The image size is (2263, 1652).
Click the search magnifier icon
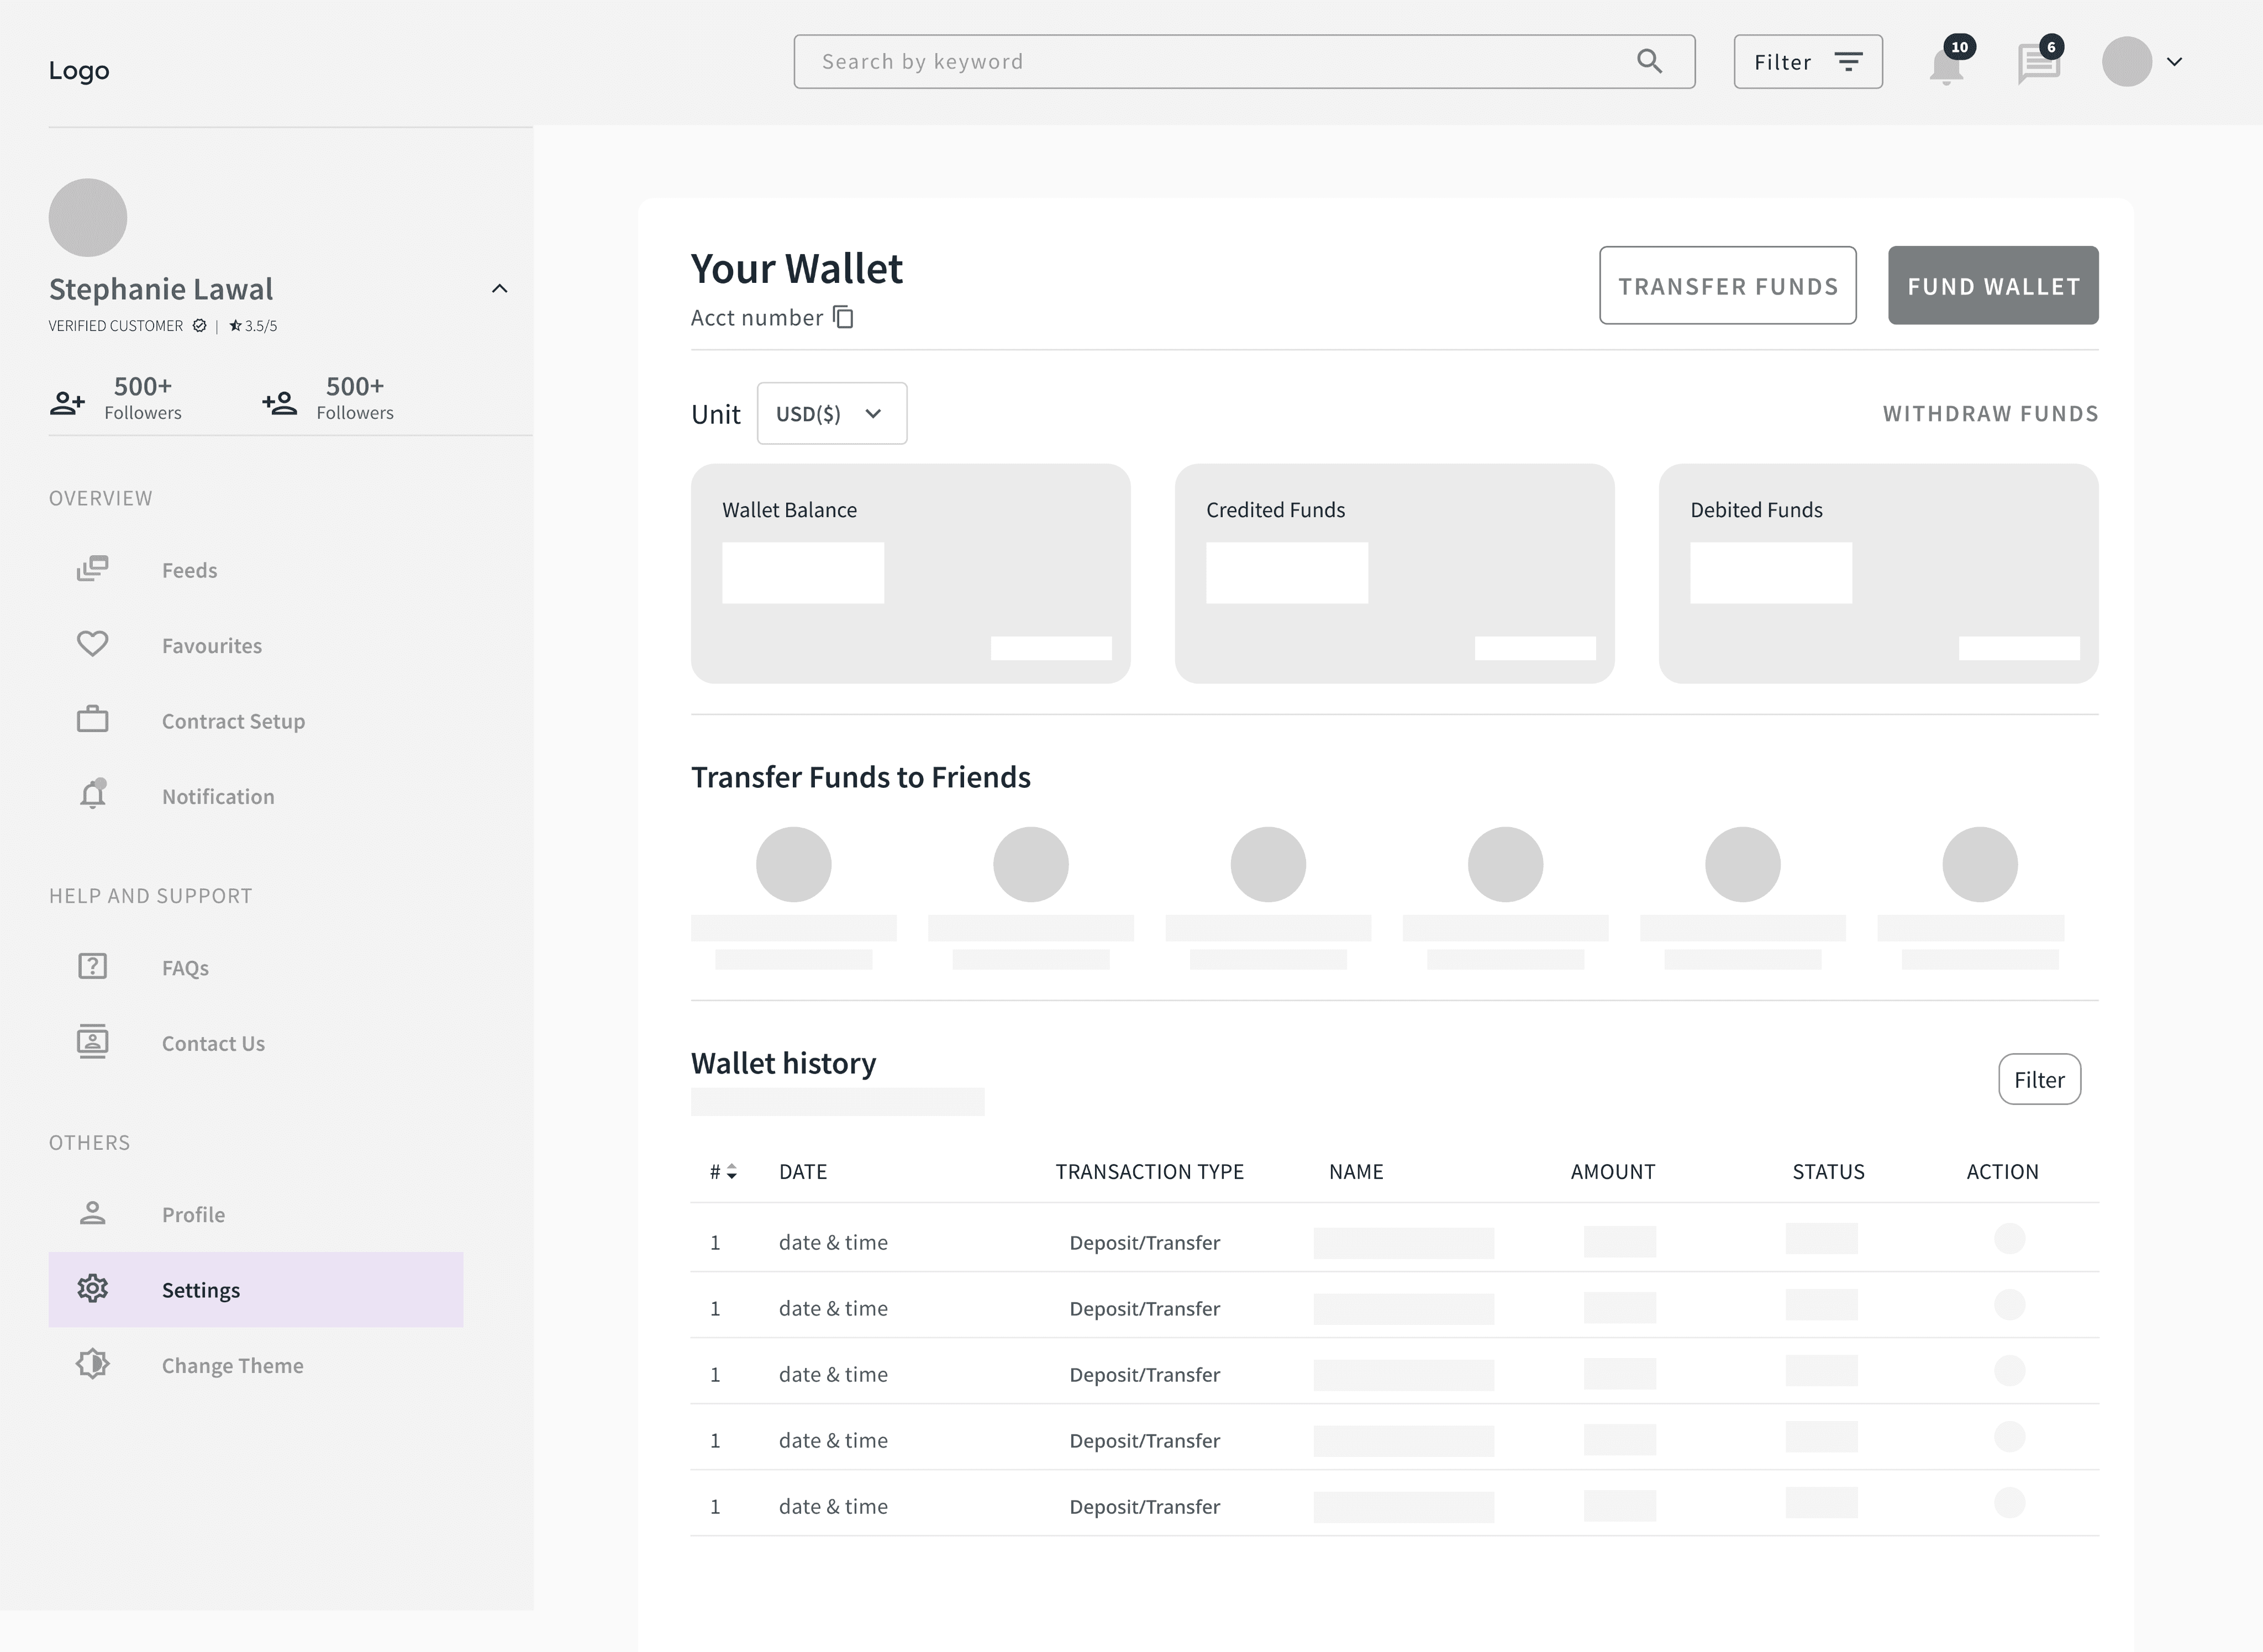1649,62
